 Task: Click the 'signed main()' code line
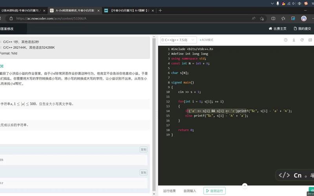(x=183, y=82)
